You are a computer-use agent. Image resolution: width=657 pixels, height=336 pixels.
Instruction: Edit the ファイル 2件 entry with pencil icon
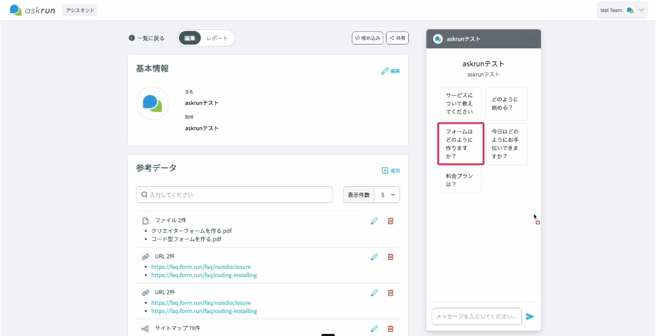click(x=374, y=221)
